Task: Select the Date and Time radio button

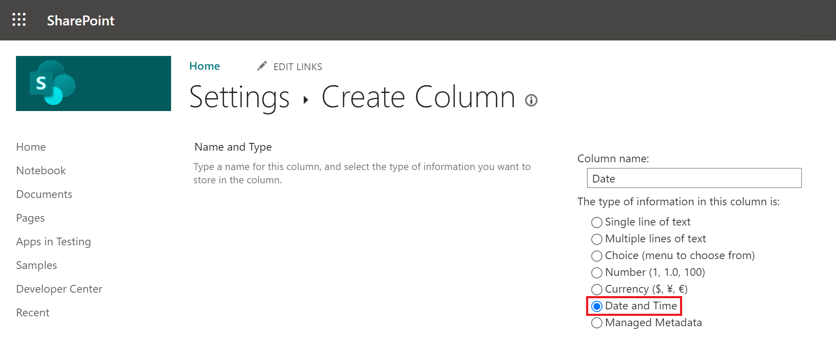Action: 597,306
